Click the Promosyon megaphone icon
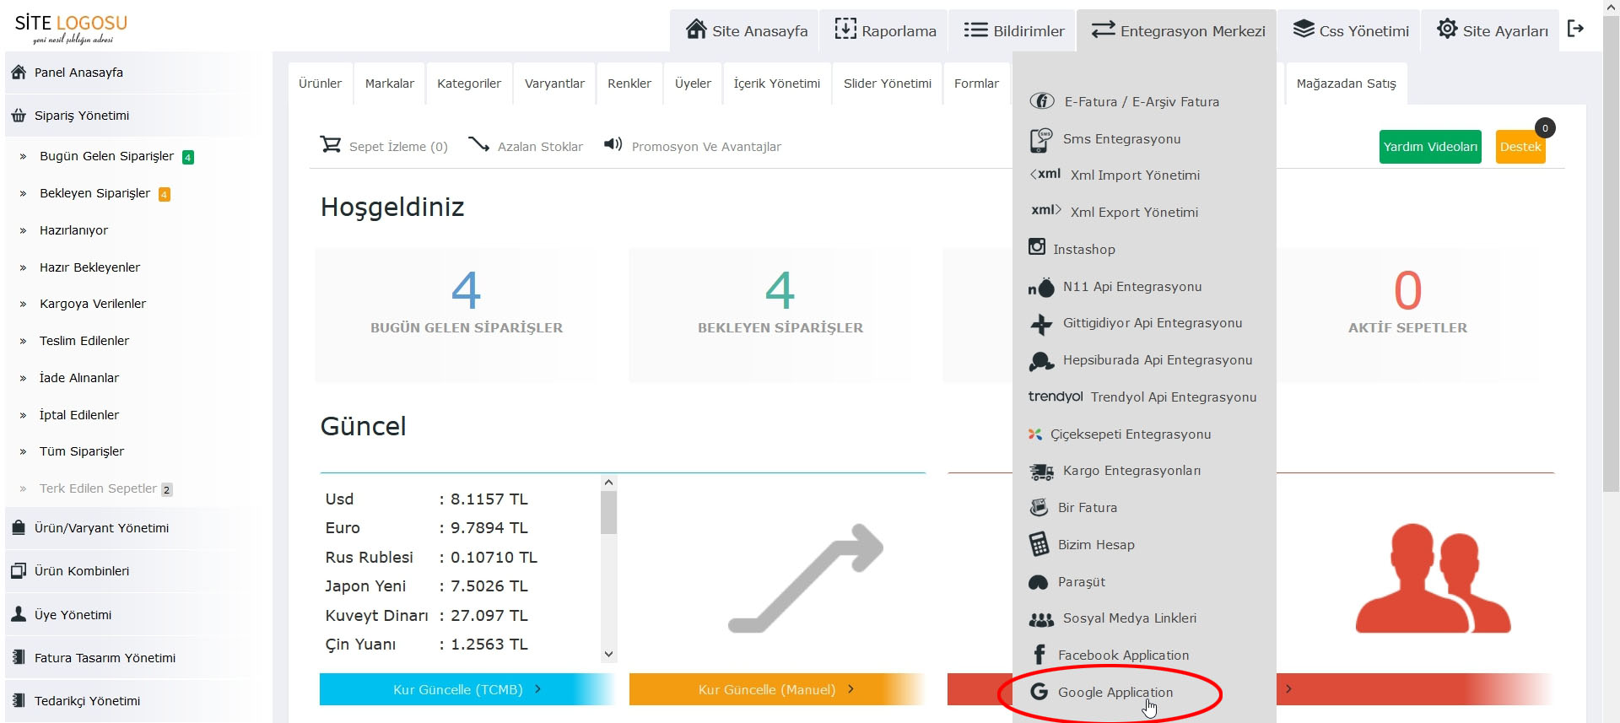The width and height of the screenshot is (1620, 723). [x=613, y=144]
